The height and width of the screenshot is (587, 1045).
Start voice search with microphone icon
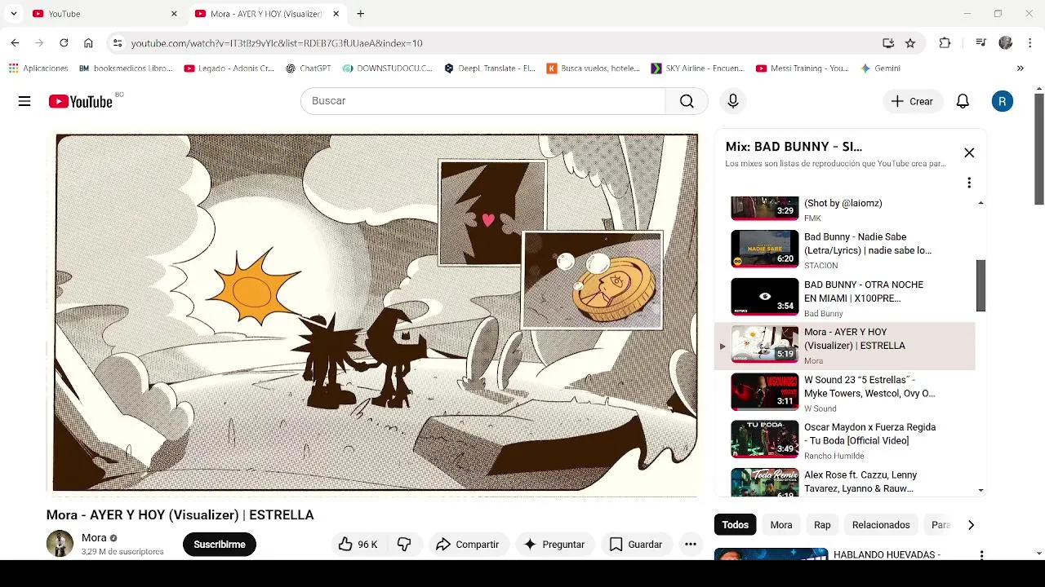tap(733, 101)
